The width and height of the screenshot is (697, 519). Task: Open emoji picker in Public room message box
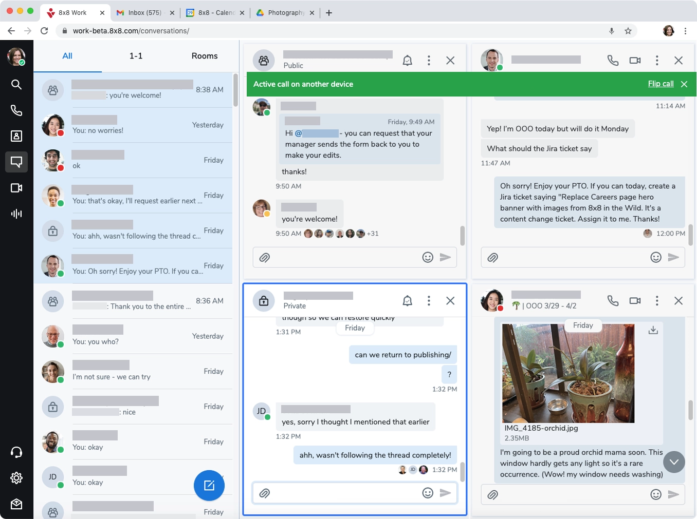coord(428,257)
